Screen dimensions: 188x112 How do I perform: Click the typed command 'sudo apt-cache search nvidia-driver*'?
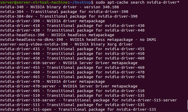pos(137,2)
